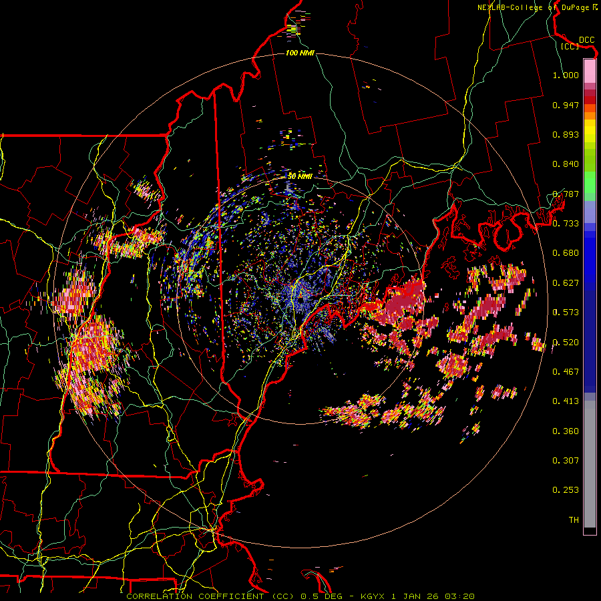Viewport: 601px width, 601px height.
Task: Select the 0.360 scale value
Action: click(x=566, y=431)
